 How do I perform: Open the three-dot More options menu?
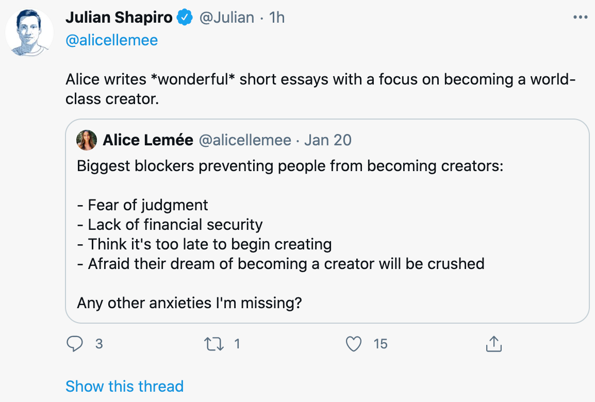pyautogui.click(x=580, y=18)
